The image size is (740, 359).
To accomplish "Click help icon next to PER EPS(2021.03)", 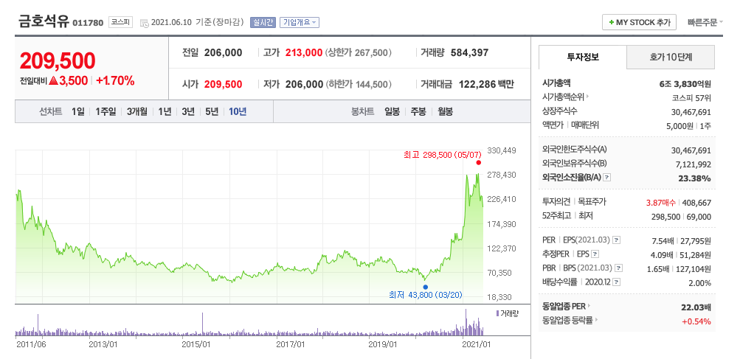I will pyautogui.click(x=616, y=240).
